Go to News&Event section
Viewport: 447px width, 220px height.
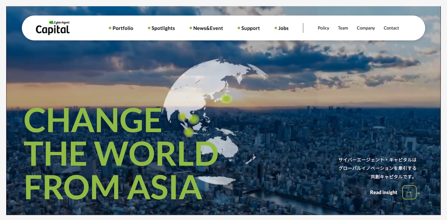tap(206, 28)
